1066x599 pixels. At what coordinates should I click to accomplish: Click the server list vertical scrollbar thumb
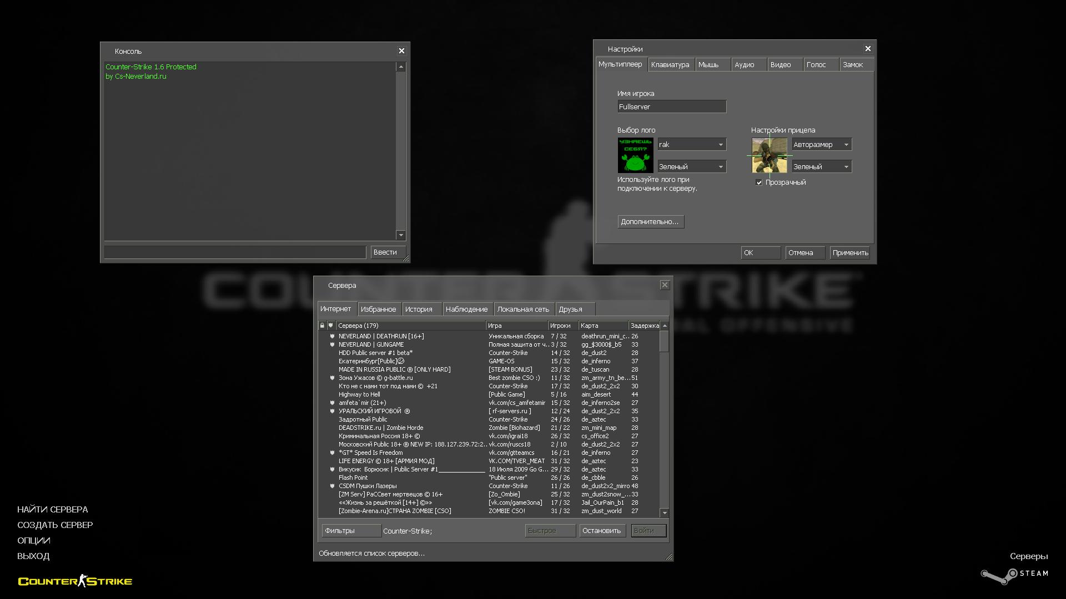(664, 341)
